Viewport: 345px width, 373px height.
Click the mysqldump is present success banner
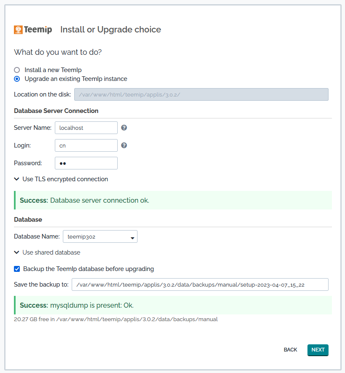(x=173, y=305)
